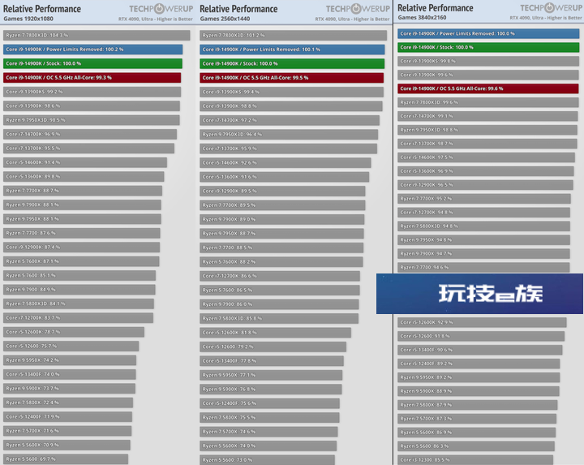This screenshot has height=465, width=584.
Task: Select the 'Core i9-12900K: 89.5 %' bar
Action: click(283, 192)
